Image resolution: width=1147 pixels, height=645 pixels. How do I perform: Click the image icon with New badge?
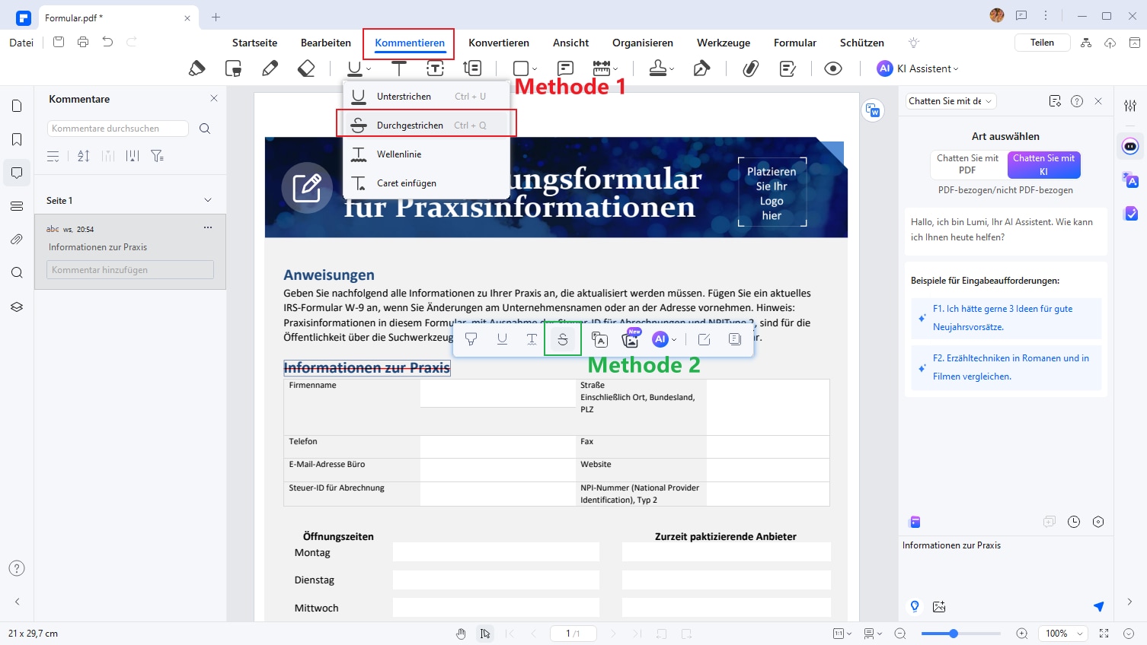click(631, 338)
